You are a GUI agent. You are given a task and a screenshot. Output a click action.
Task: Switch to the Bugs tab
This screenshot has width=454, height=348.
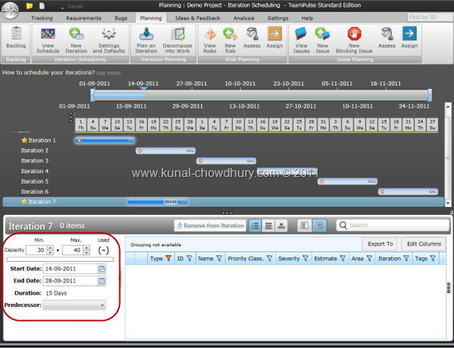click(121, 18)
